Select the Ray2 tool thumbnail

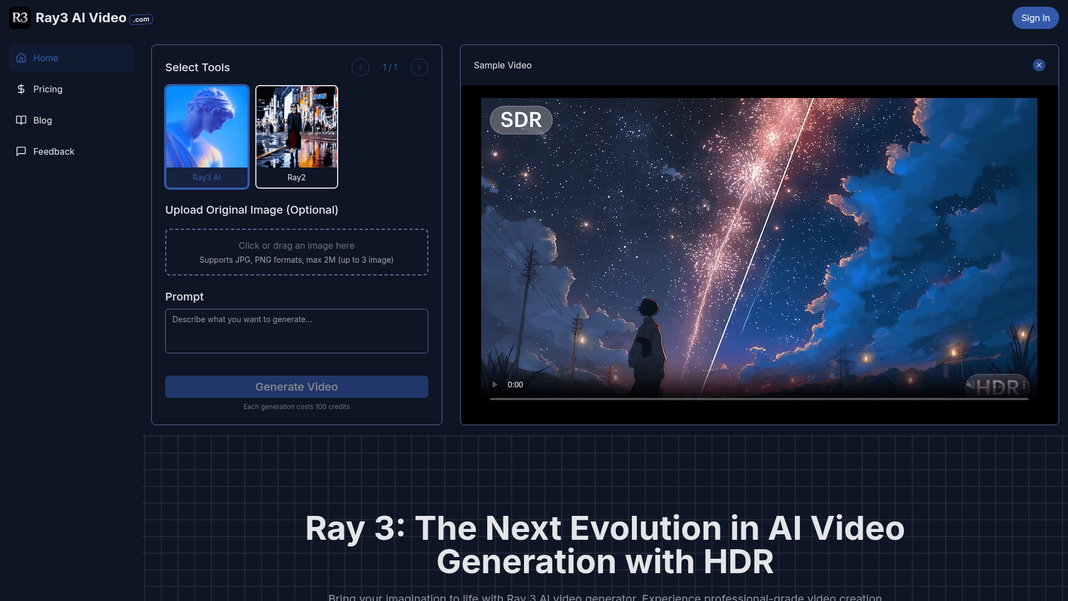point(296,136)
